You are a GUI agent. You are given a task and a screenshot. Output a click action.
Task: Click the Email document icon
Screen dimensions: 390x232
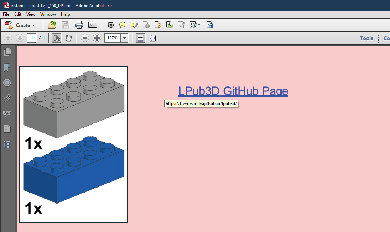[93, 25]
